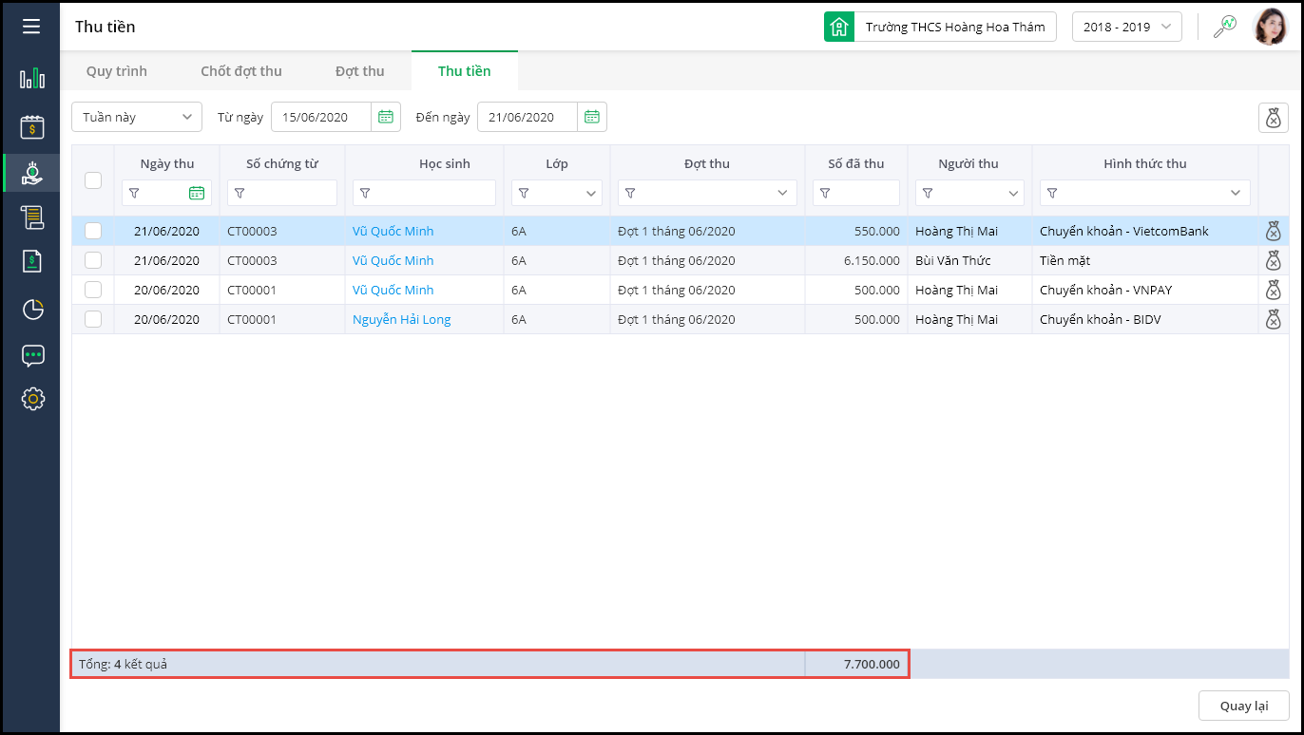Switch to the Chốt đợt thu tab
This screenshot has width=1304, height=735.
(x=241, y=71)
